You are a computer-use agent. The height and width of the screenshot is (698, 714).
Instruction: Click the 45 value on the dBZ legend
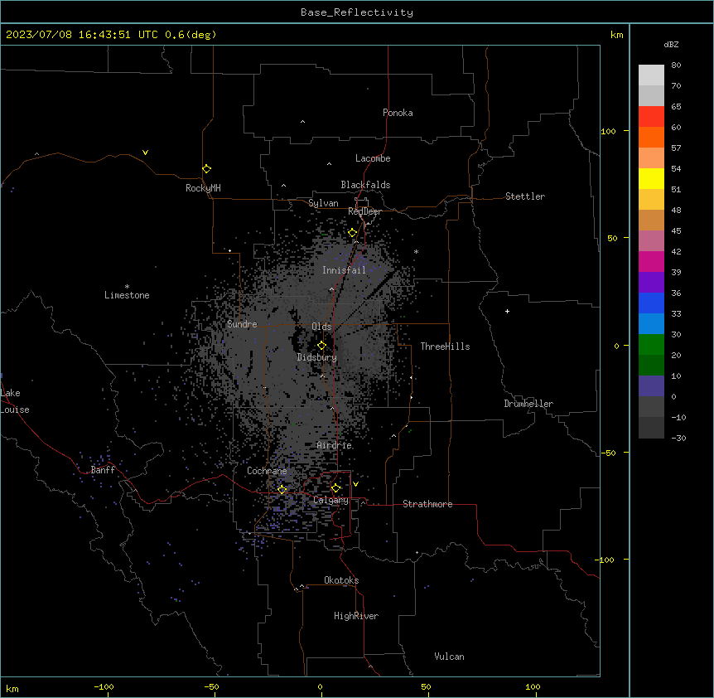tap(676, 231)
